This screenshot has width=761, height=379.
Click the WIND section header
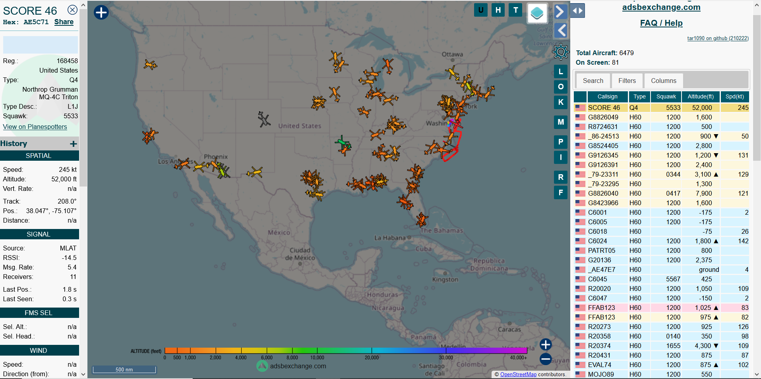tap(39, 350)
